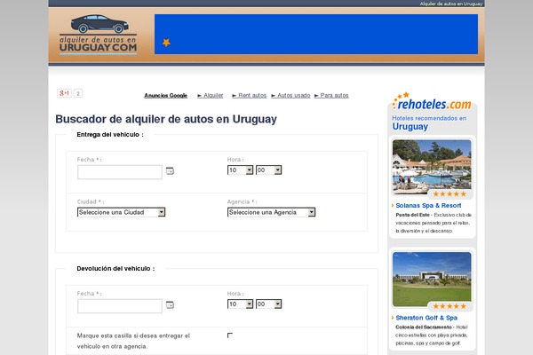Screen dimensions: 533x355
Task: Click the Devolución del vehiculo Fecha input field
Action: [120, 306]
